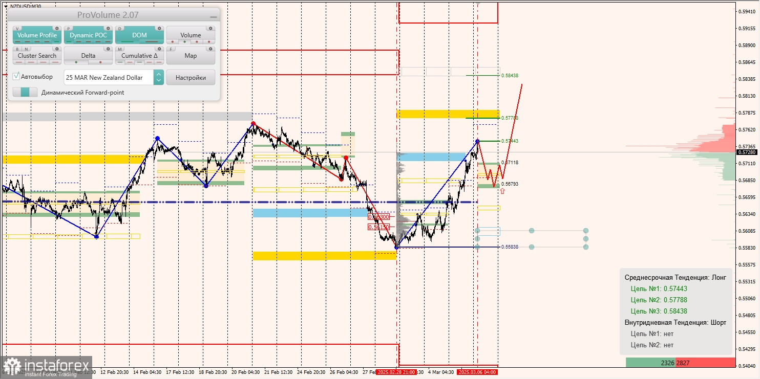
Task: Select the 0.57788 target level label
Action: pos(510,118)
